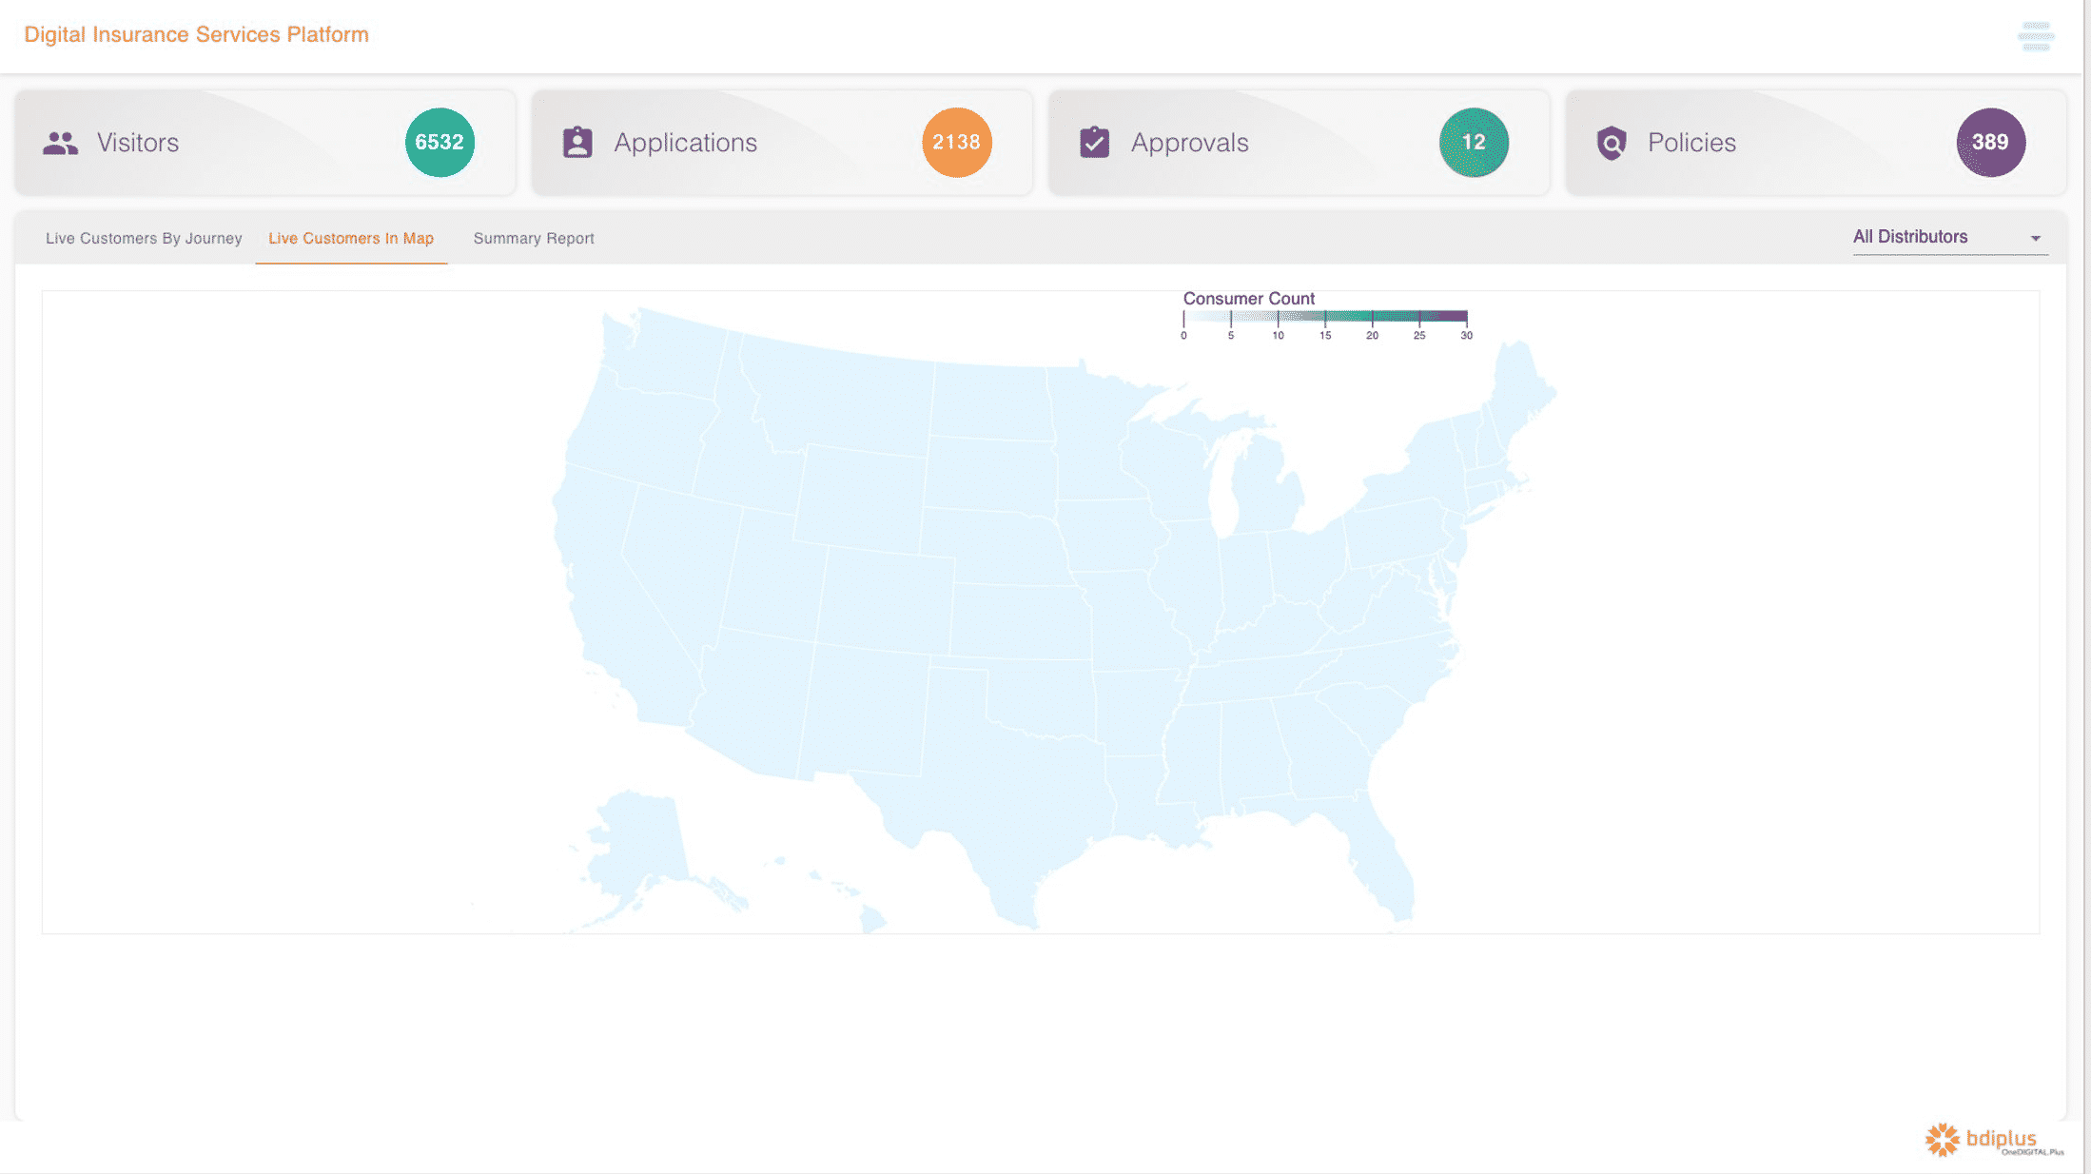The image size is (2091, 1174).
Task: Click the Approvals checkmark clipboard icon
Action: (1094, 143)
